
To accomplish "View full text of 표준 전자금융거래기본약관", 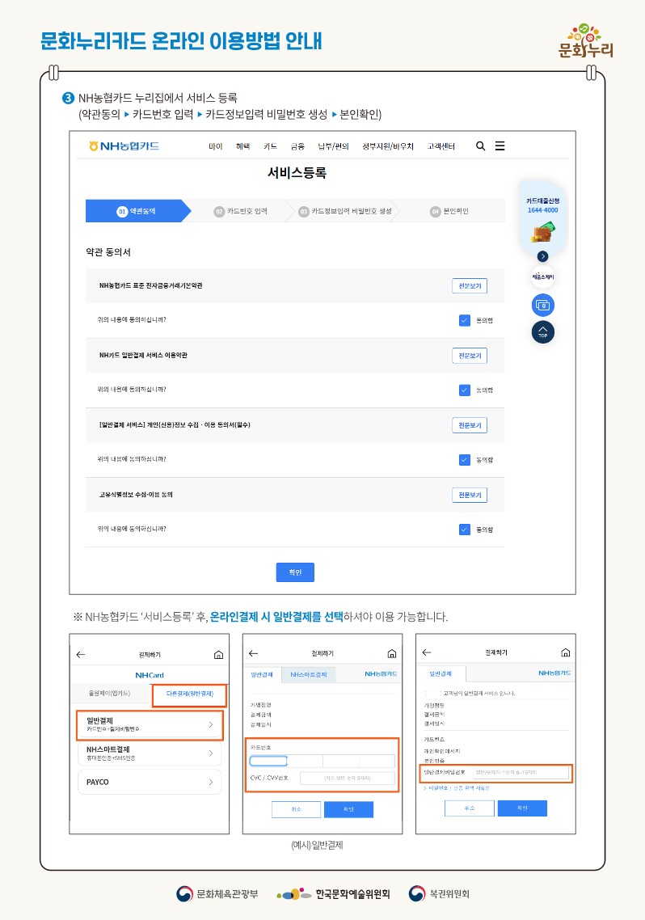I will click(x=470, y=285).
